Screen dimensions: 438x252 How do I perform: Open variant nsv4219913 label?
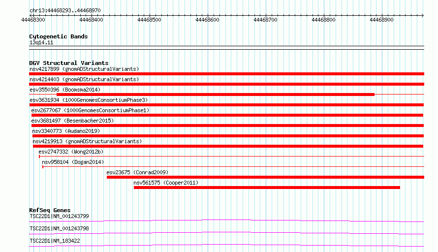click(x=87, y=141)
